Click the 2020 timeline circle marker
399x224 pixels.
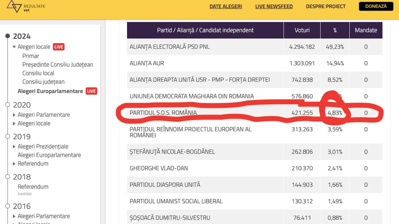(x=8, y=105)
